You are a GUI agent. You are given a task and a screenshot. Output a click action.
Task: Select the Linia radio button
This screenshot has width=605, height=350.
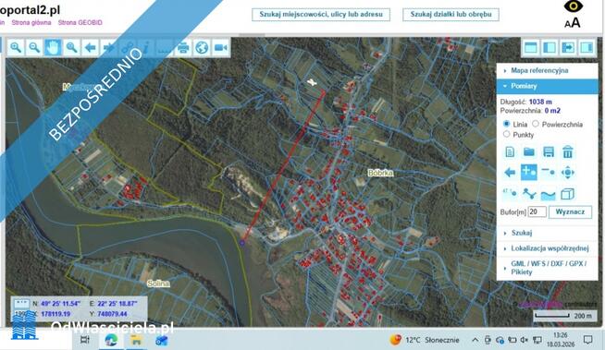pos(507,124)
